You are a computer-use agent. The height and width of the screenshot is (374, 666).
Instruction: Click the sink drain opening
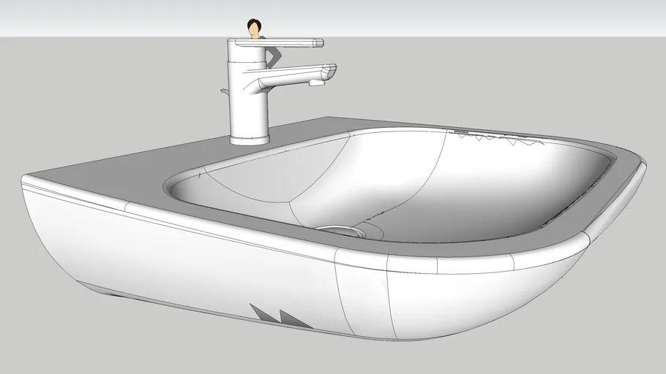340,230
